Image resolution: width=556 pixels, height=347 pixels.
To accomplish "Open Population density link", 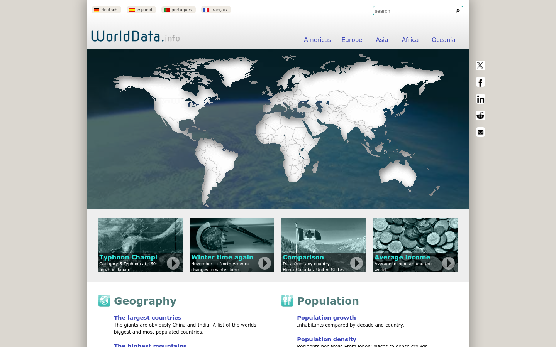I will click(x=327, y=339).
